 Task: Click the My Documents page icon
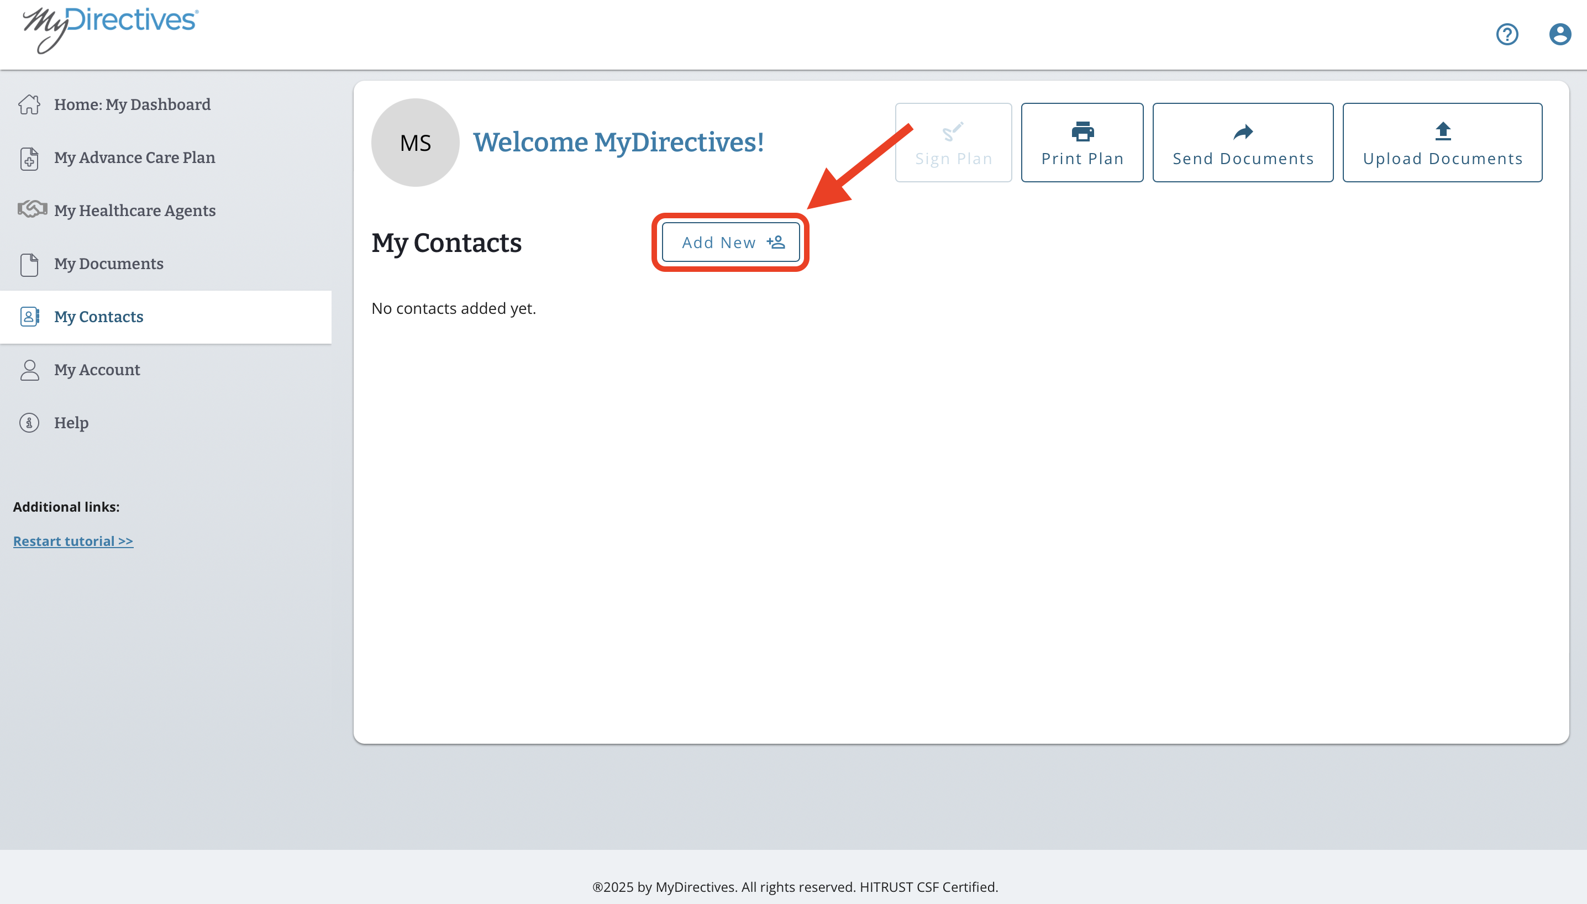tap(29, 264)
